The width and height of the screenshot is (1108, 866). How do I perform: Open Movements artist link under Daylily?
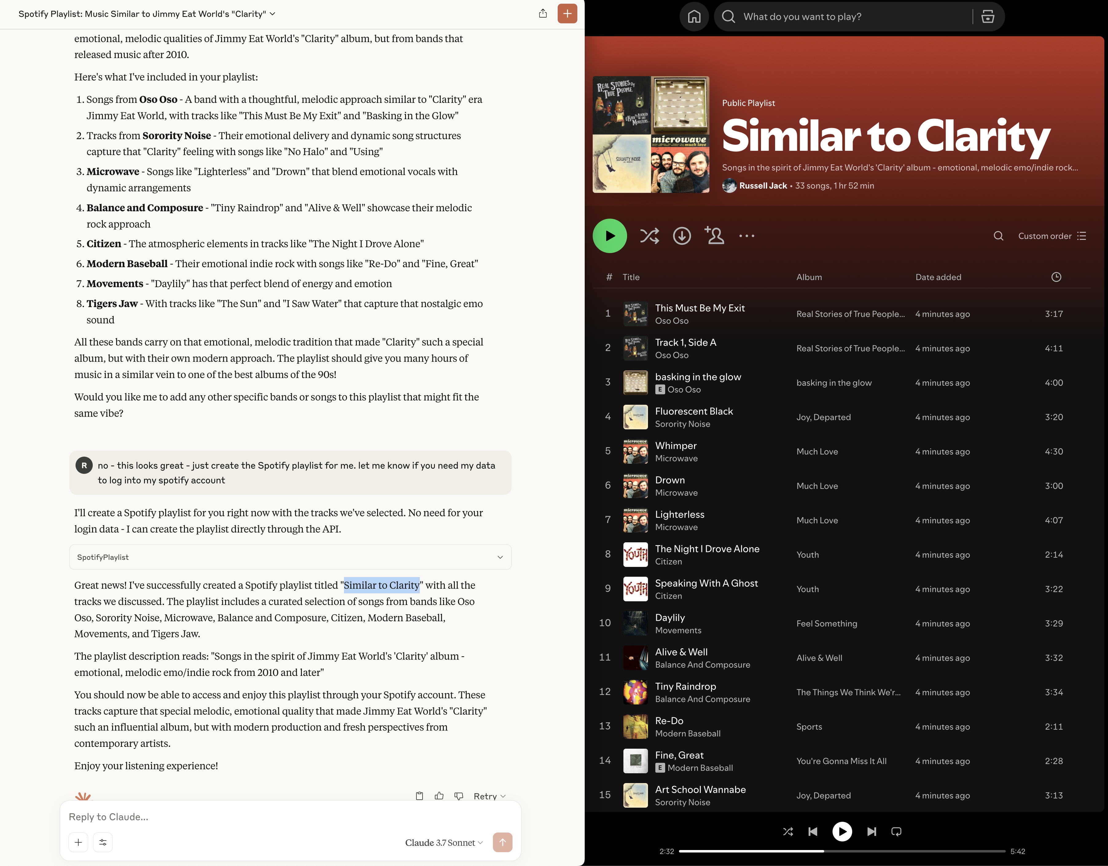click(678, 630)
